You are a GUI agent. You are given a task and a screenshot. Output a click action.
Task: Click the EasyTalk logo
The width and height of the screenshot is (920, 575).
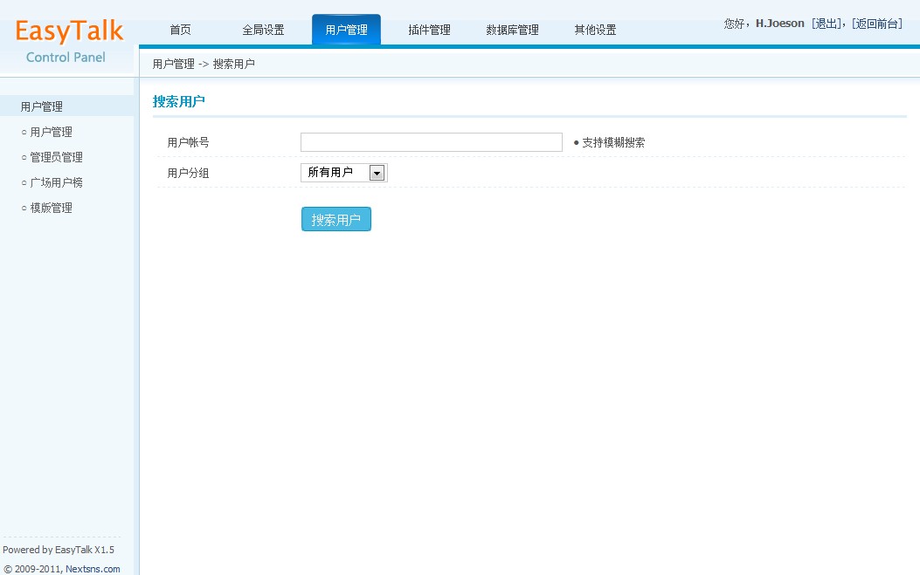point(68,33)
